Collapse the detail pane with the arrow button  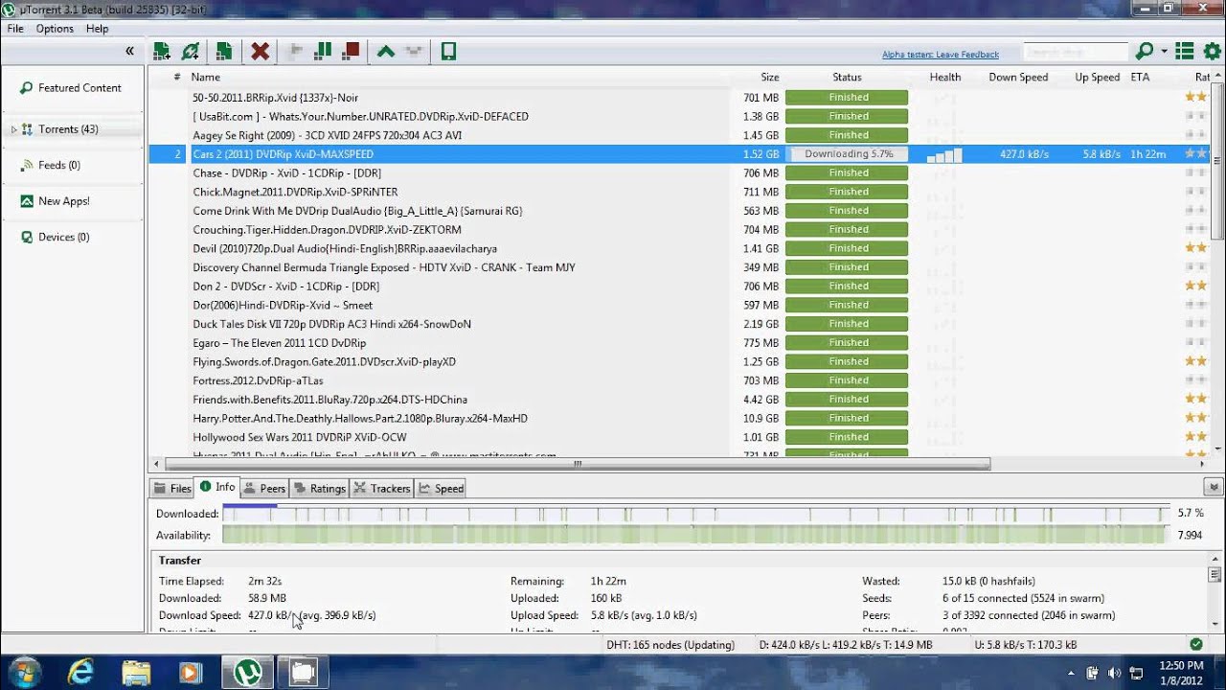click(1214, 487)
